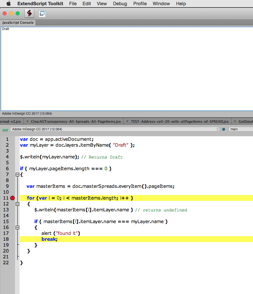Click the "Draft" string on line 2
The width and height of the screenshot is (253, 294).
pos(121,145)
